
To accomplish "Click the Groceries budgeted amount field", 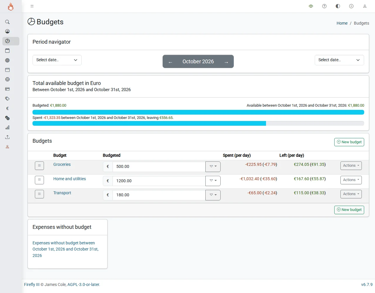I will click(159, 166).
